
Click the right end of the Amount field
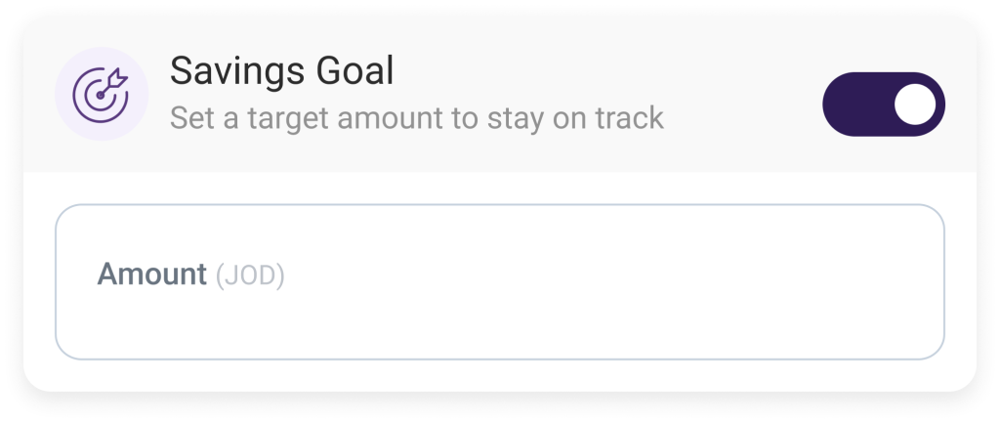coord(908,281)
